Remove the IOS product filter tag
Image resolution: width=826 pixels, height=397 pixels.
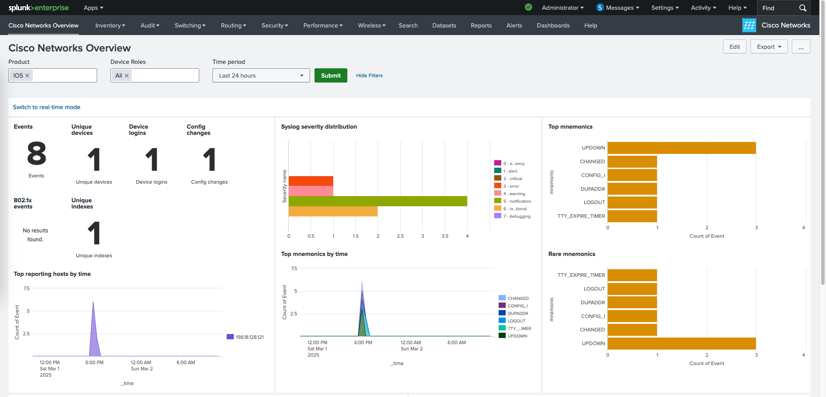28,76
